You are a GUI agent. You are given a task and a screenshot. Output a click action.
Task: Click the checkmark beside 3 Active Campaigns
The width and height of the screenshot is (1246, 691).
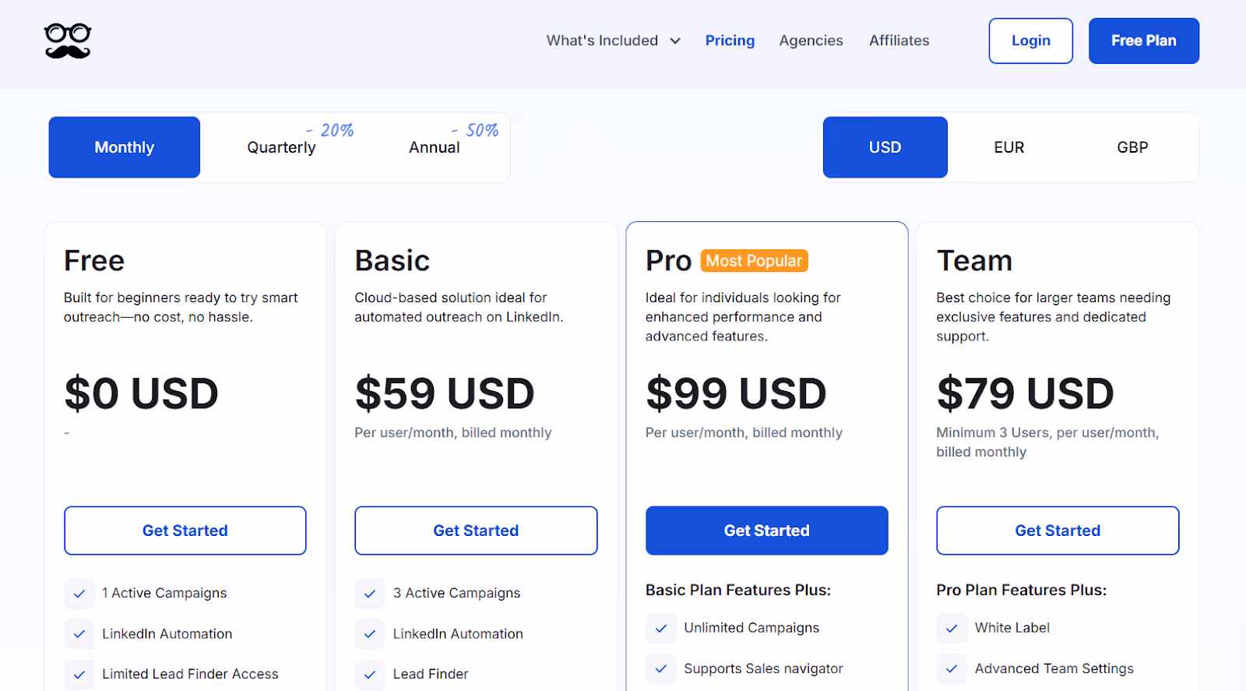369,593
